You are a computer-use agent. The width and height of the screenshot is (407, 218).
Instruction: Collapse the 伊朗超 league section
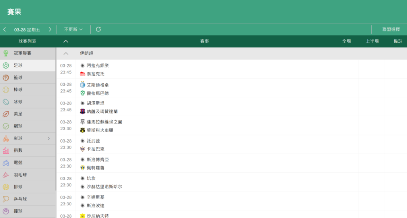pos(66,53)
